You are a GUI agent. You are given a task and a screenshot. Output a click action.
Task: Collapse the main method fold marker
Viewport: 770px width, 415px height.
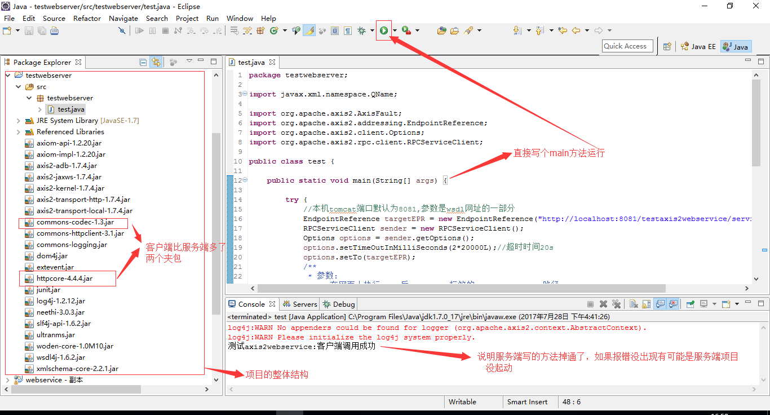tap(245, 180)
